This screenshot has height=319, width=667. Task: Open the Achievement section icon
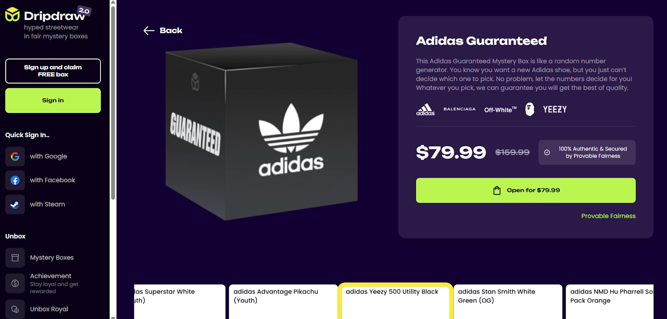coord(15,283)
